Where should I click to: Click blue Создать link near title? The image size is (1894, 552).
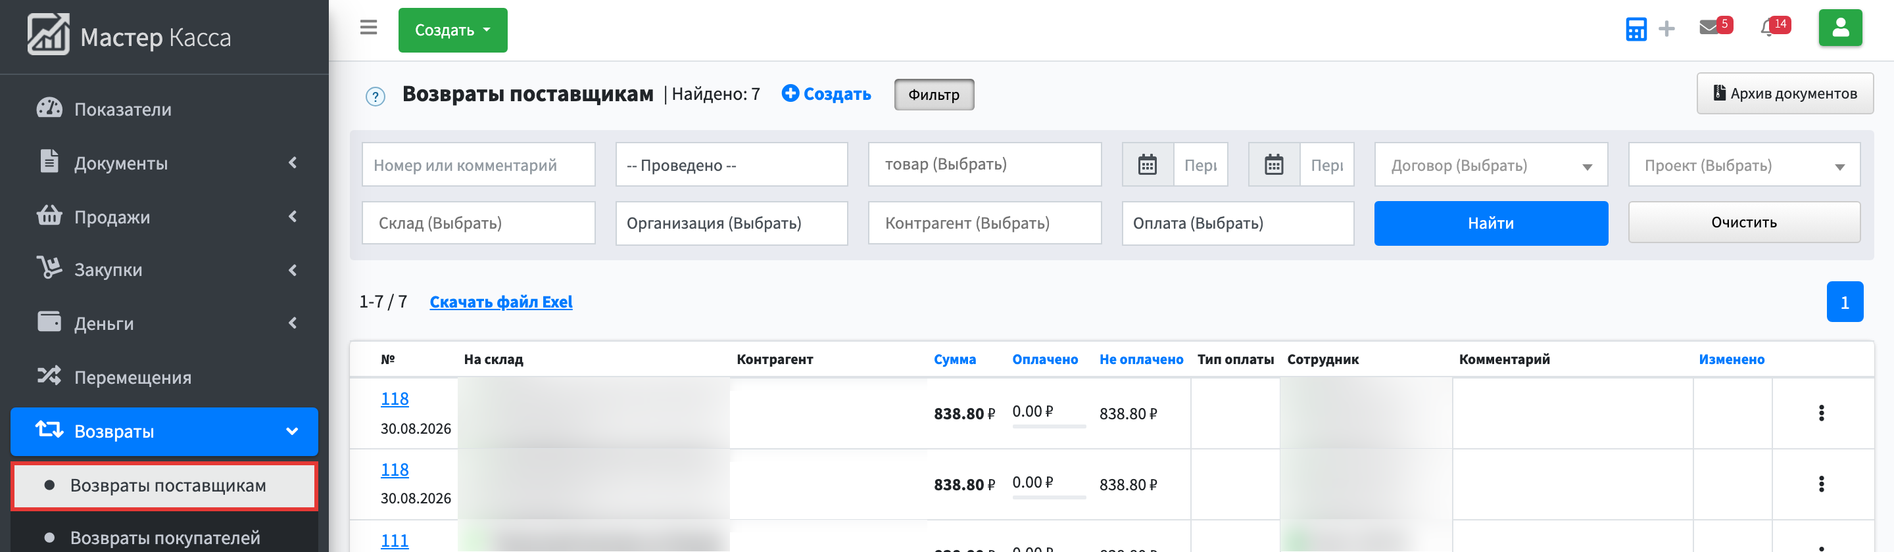pos(826,94)
